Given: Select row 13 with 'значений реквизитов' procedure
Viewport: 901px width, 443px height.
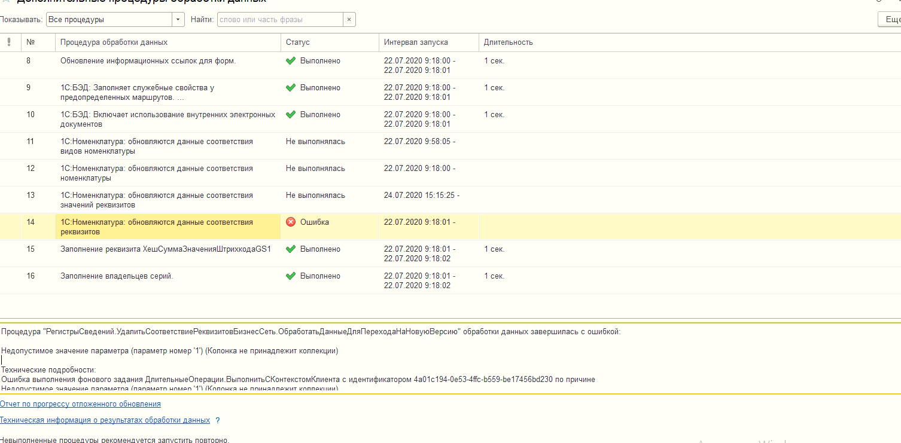Looking at the screenshot, I should click(157, 200).
